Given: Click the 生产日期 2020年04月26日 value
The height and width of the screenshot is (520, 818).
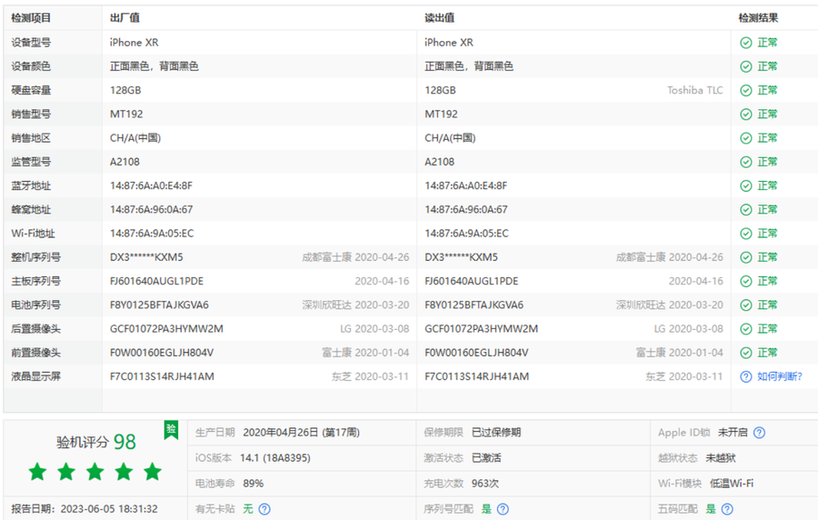Looking at the screenshot, I should pos(301,433).
